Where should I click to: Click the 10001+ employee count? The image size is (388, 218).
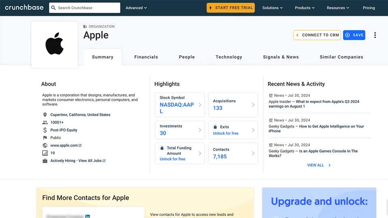point(57,122)
